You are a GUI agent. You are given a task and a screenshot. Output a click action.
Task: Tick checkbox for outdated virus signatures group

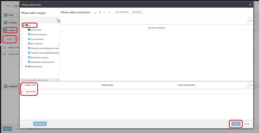pyautogui.click(x=21, y=48)
